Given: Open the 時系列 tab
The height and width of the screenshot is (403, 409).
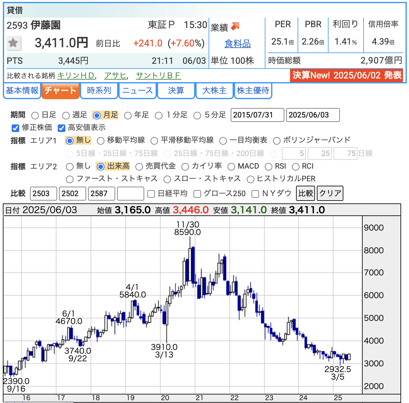Looking at the screenshot, I should click(x=99, y=91).
